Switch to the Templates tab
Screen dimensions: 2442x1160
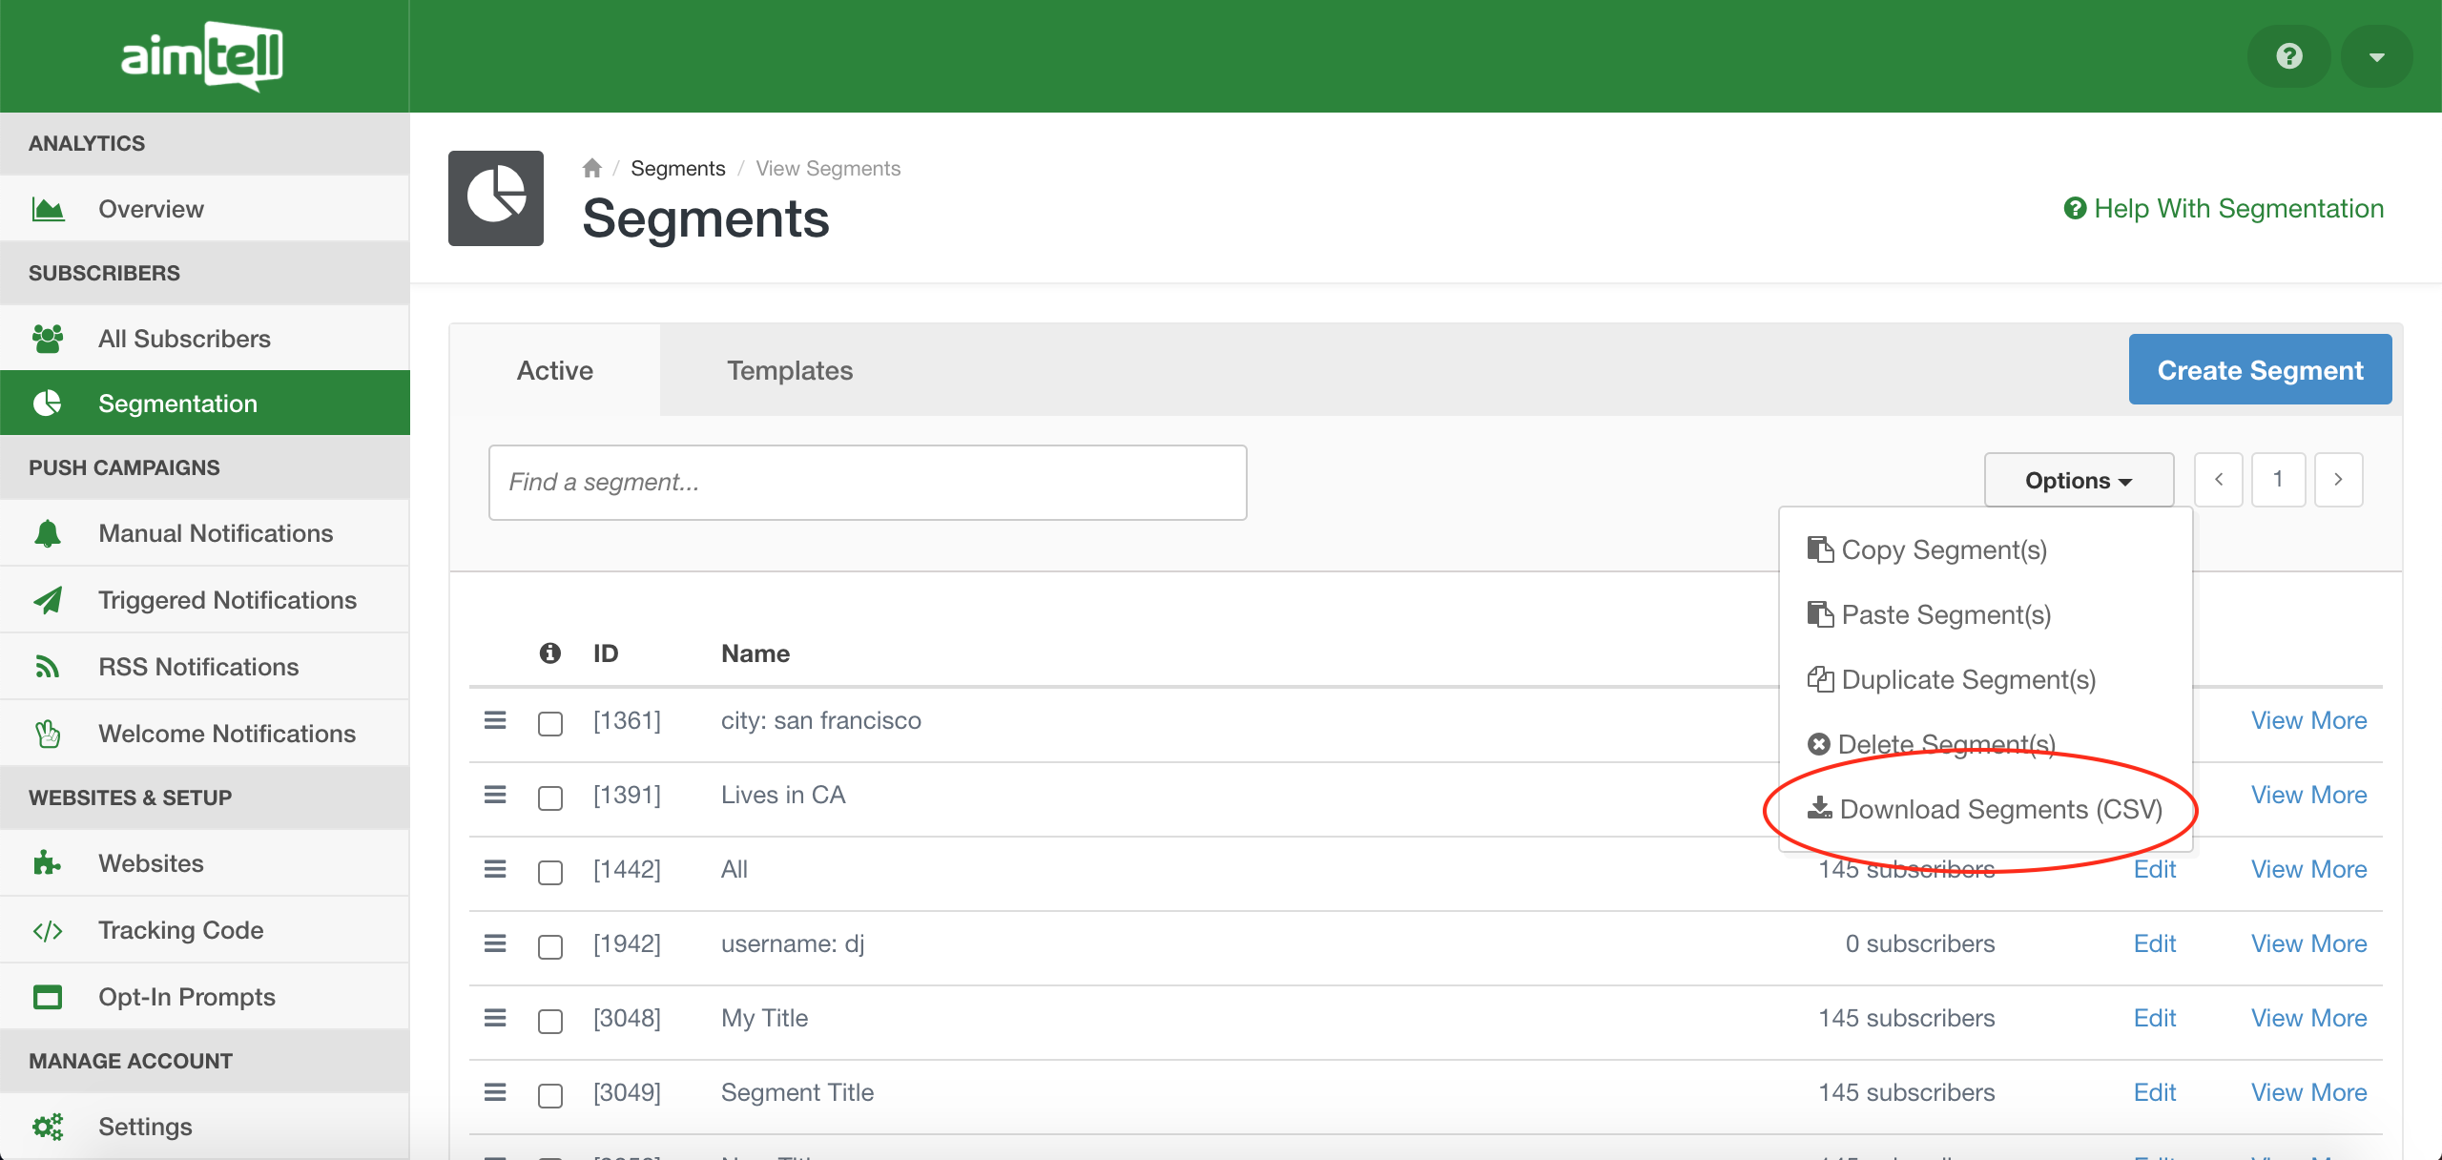point(790,370)
